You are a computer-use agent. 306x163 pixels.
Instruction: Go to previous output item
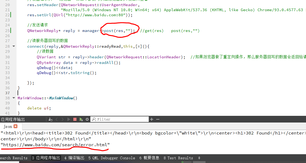[x=57, y=119]
